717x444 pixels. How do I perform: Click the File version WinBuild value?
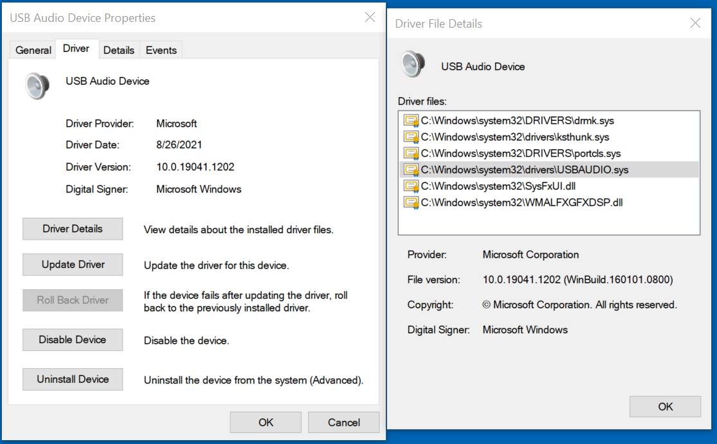[577, 280]
